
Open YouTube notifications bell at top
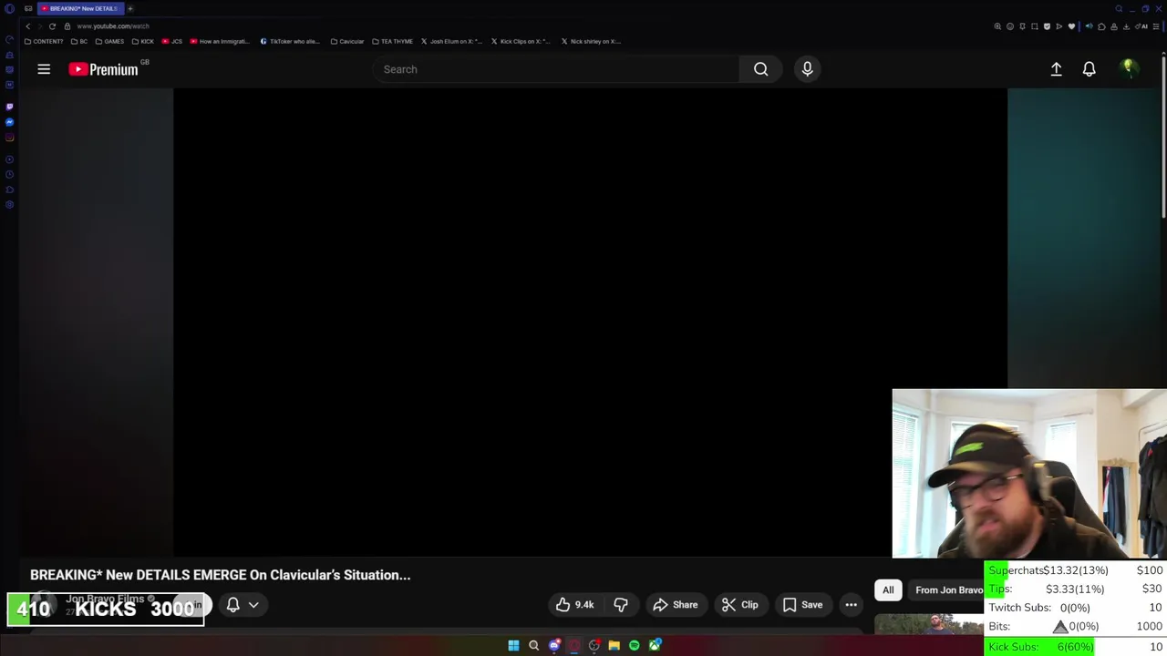pyautogui.click(x=1089, y=69)
